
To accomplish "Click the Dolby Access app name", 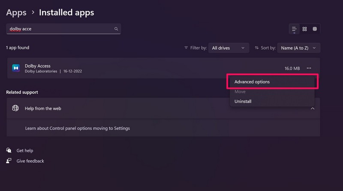I will [x=38, y=66].
